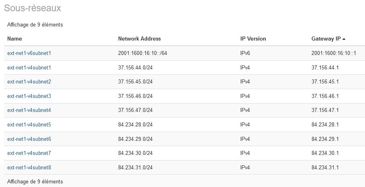This screenshot has width=365, height=187.
Task: Open the ext-net1-v4subnet5 subnet link
Action: (x=29, y=124)
